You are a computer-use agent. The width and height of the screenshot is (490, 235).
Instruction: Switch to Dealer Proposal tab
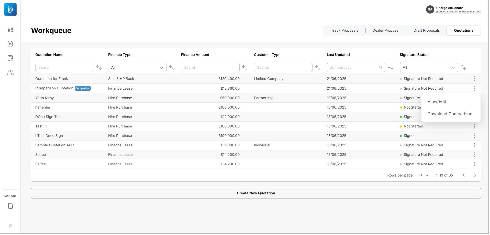[x=386, y=30]
